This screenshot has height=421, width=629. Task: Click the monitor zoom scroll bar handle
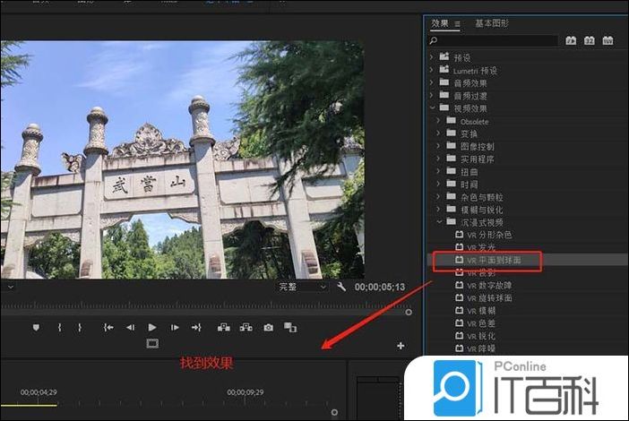tap(409, 312)
